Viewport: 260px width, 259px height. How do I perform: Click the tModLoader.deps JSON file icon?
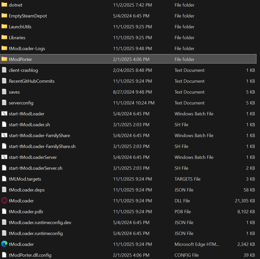tap(4, 190)
